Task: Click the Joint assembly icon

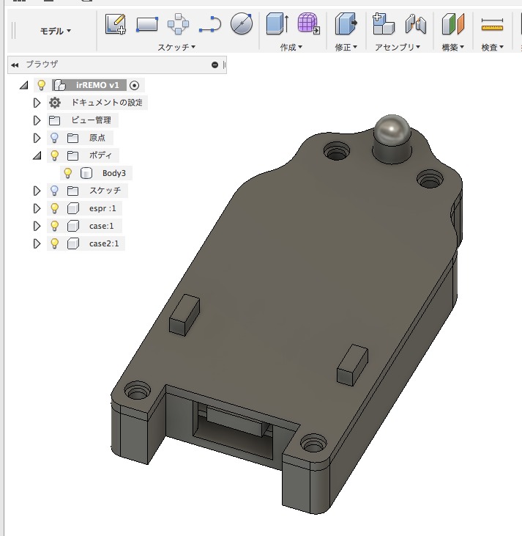Action: [416, 24]
